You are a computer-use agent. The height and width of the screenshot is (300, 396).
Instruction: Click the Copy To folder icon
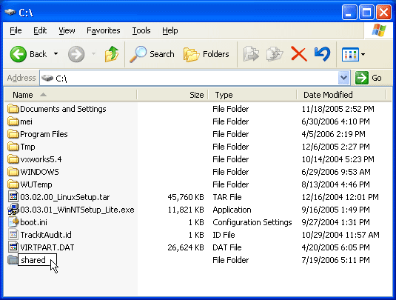click(275, 54)
